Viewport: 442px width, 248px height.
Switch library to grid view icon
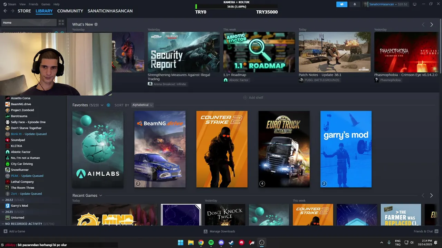coord(61,22)
